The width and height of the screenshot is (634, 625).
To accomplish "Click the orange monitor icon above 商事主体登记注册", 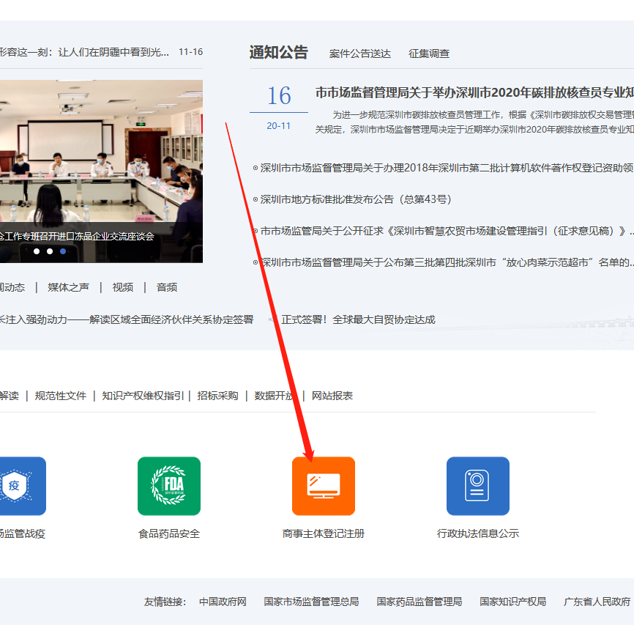I will [x=324, y=486].
